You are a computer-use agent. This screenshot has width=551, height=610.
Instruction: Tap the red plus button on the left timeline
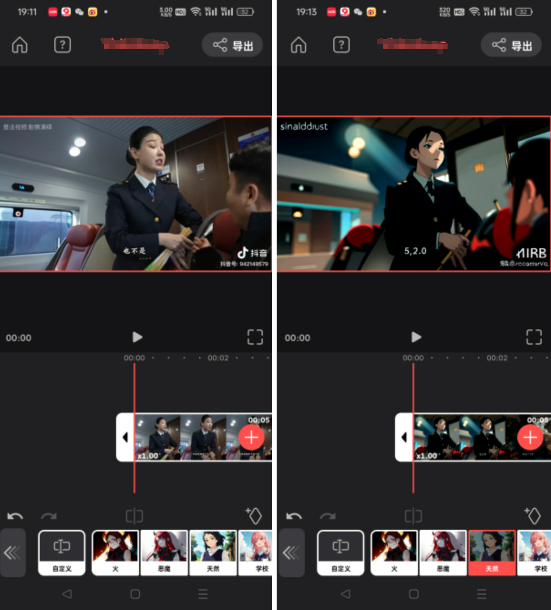[x=251, y=437]
